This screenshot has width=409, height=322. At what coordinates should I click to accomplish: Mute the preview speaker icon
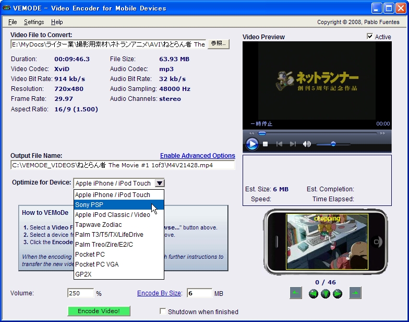pyautogui.click(x=307, y=144)
